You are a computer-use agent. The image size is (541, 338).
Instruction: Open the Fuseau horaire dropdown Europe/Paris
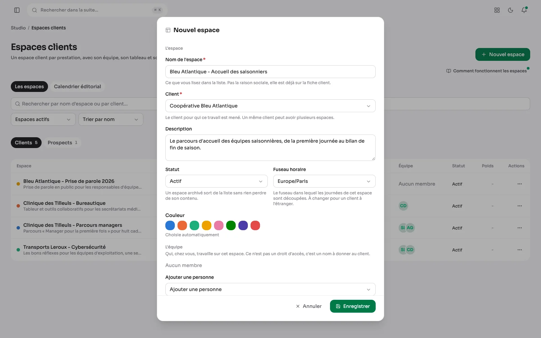(324, 181)
